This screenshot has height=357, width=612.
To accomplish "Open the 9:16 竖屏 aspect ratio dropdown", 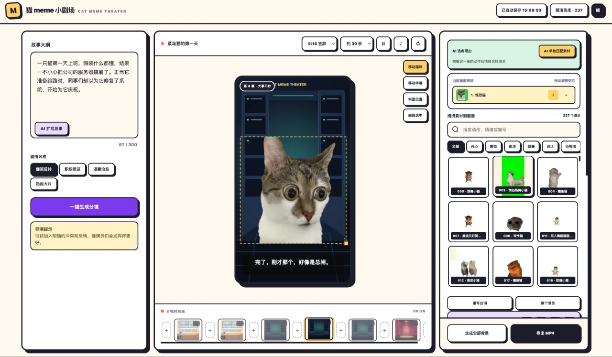I will [319, 43].
